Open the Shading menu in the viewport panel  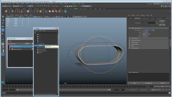click(x=12, y=15)
